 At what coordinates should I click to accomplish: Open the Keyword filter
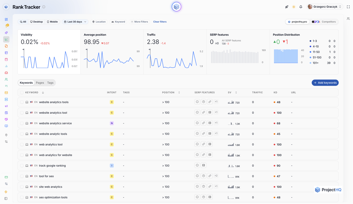click(x=118, y=22)
